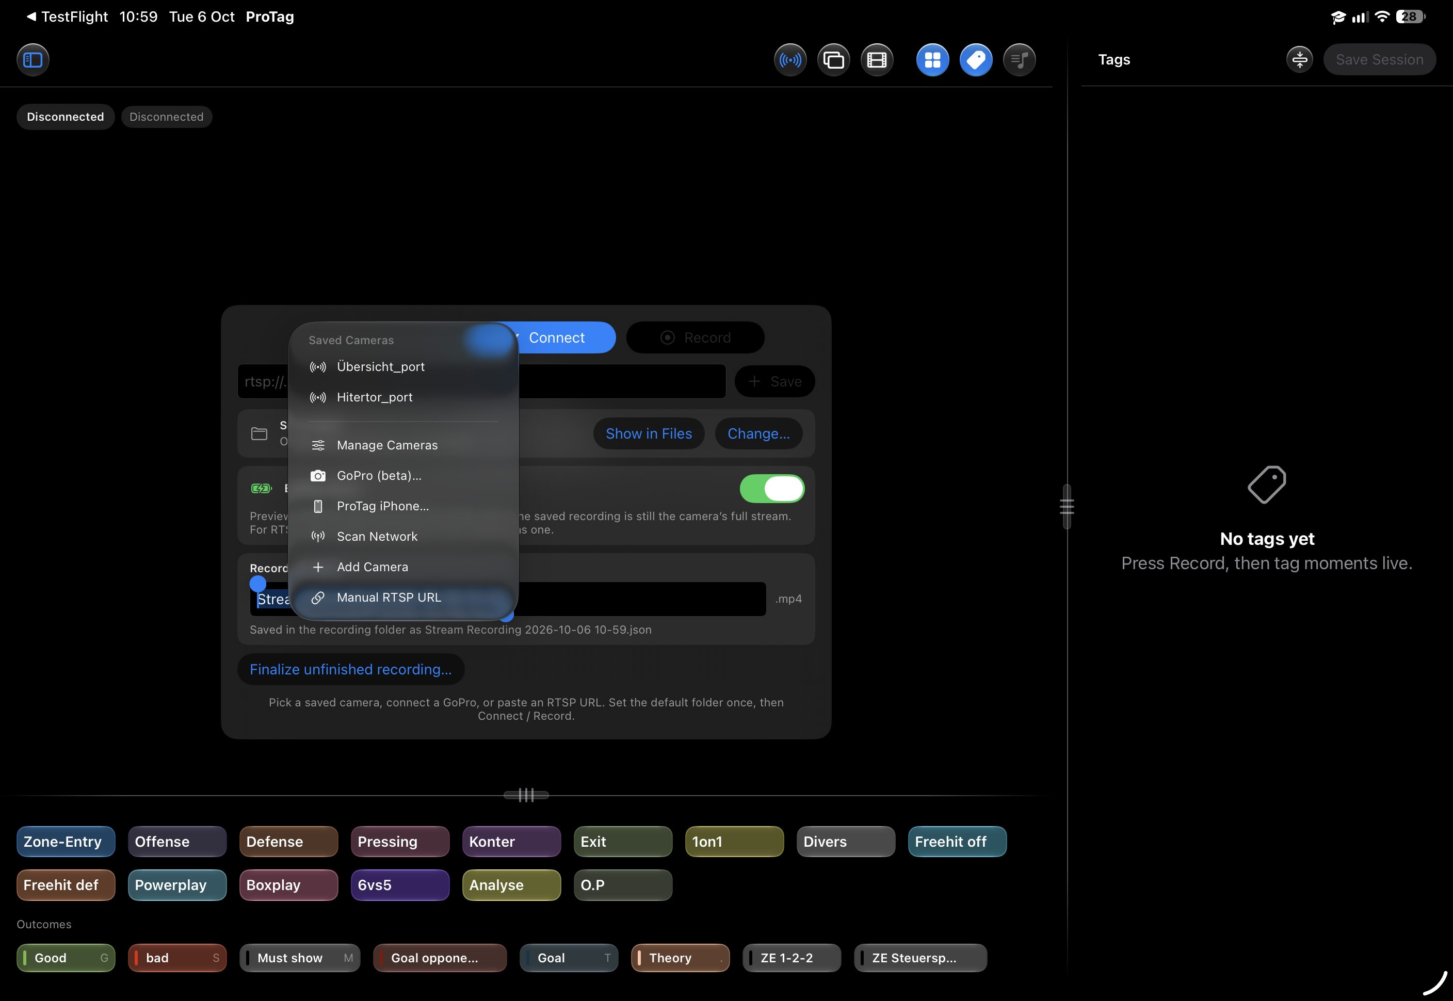Select the second Disconnected stream pill
The image size is (1453, 1001).
pos(166,117)
